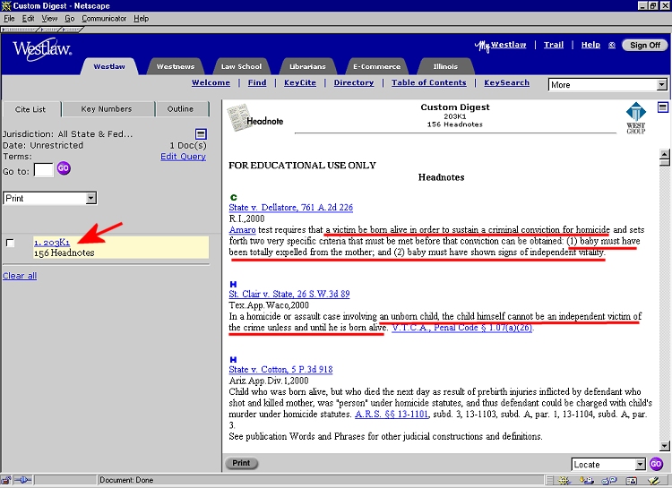Click the document scrollbar down arrow
Image resolution: width=672 pixels, height=488 pixels.
click(664, 446)
